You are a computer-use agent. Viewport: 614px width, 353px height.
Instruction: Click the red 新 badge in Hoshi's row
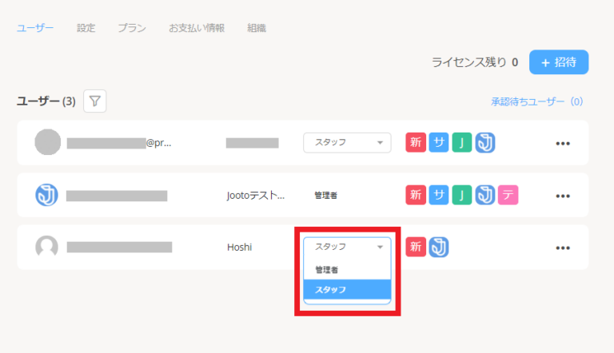click(x=415, y=247)
